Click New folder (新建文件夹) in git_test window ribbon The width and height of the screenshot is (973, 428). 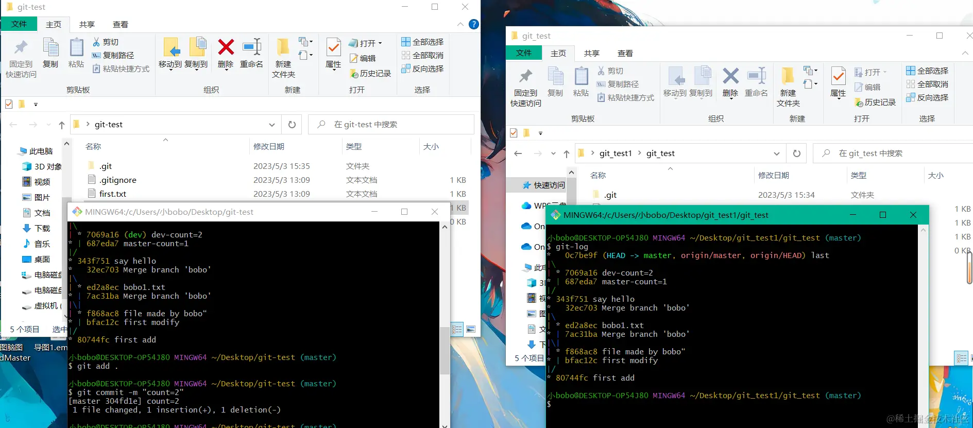point(788,87)
